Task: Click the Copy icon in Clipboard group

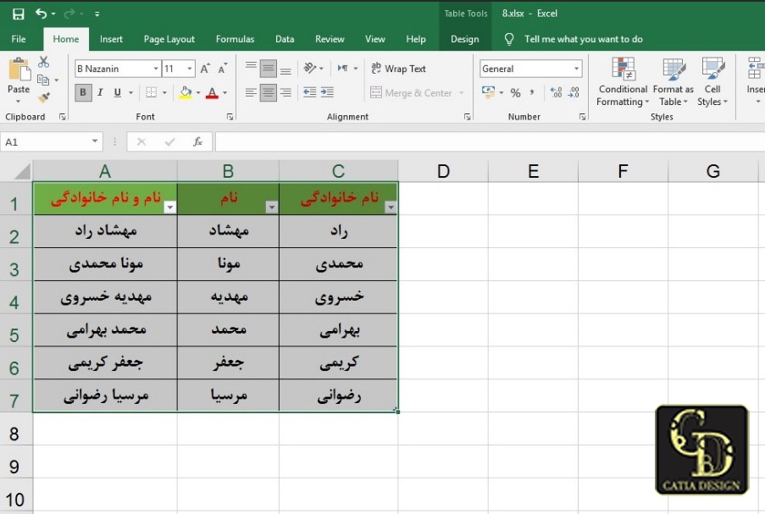Action: (43, 80)
